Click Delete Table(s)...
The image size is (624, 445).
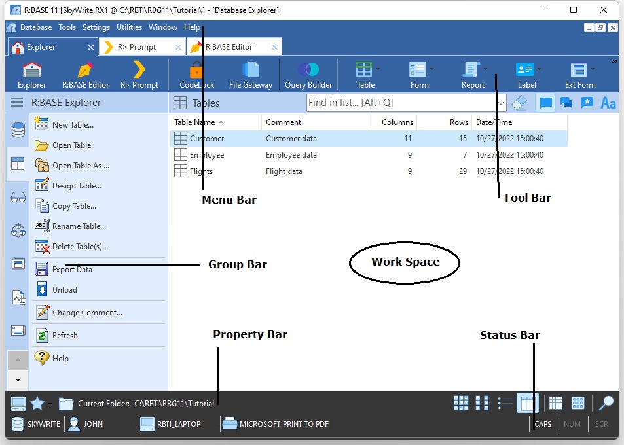pos(71,247)
